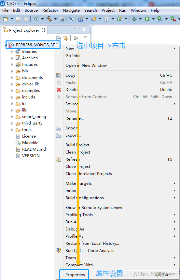Click the build configuration manage icon
The height and width of the screenshot is (280, 180).
click(36, 19)
